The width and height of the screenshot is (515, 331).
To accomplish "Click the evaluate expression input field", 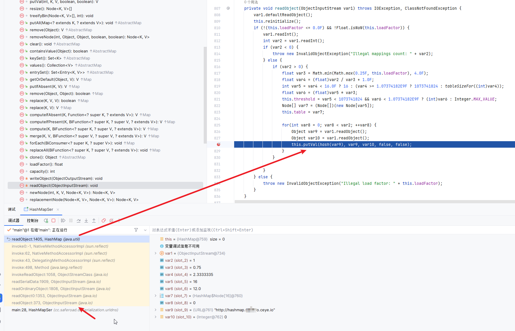I will [332, 230].
